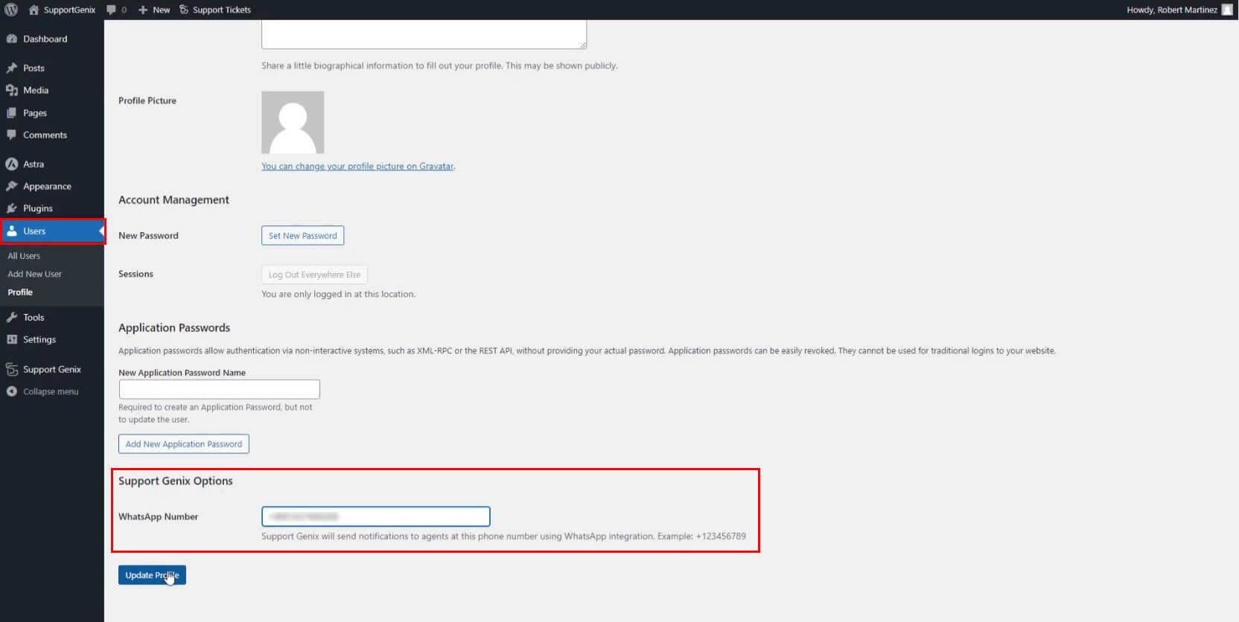Open the comments bubble icon in admin bar
Screen dimensions: 1239x622
coord(112,10)
